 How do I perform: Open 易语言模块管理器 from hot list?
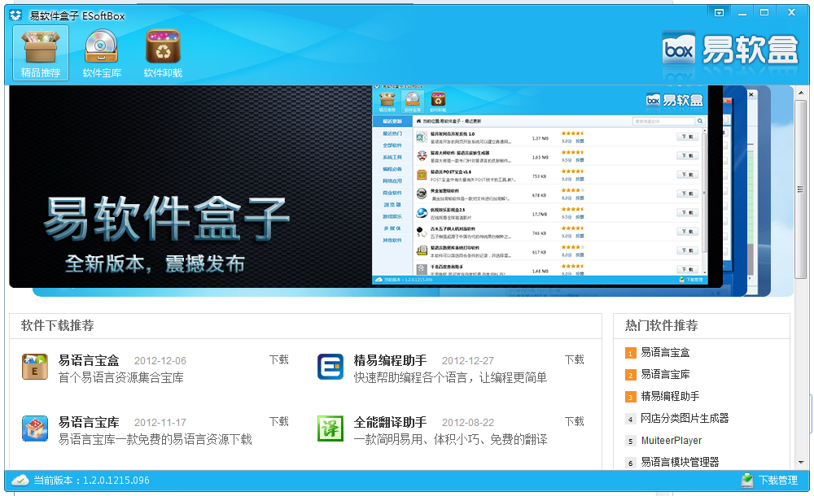680,462
